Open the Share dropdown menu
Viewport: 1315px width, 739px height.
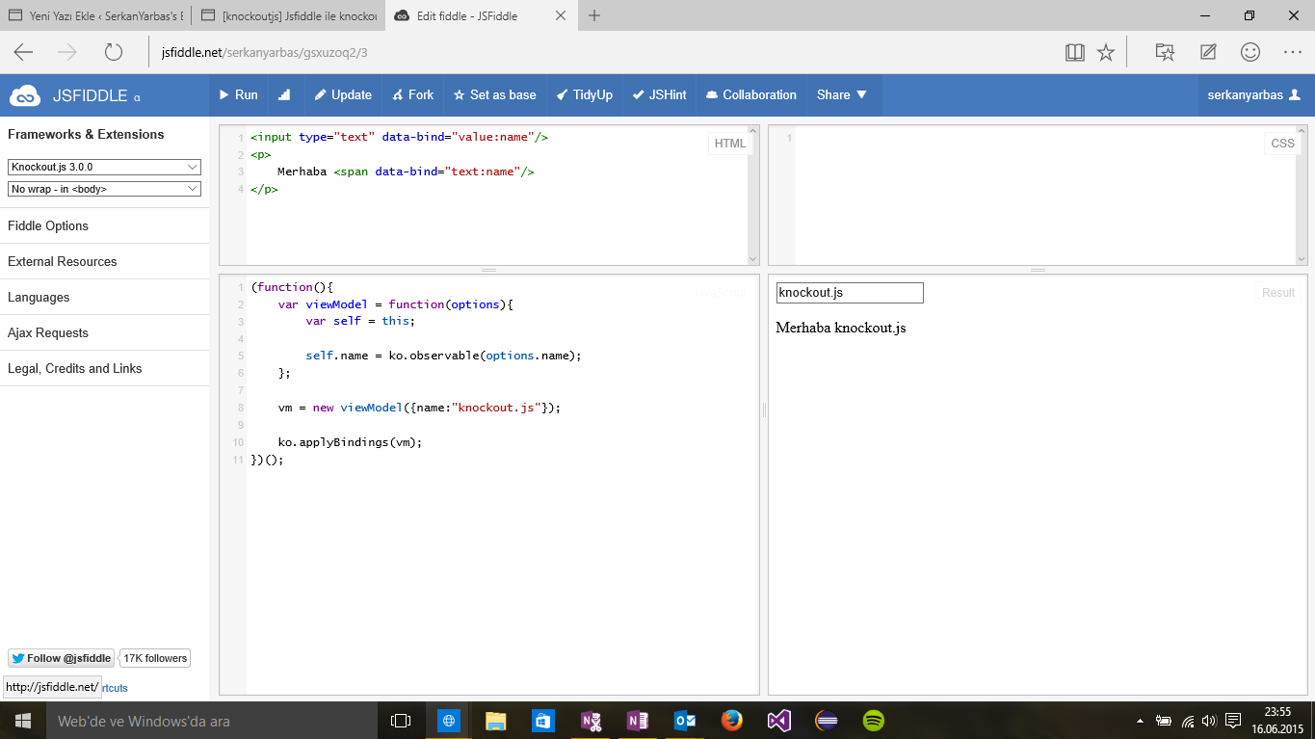tap(842, 94)
